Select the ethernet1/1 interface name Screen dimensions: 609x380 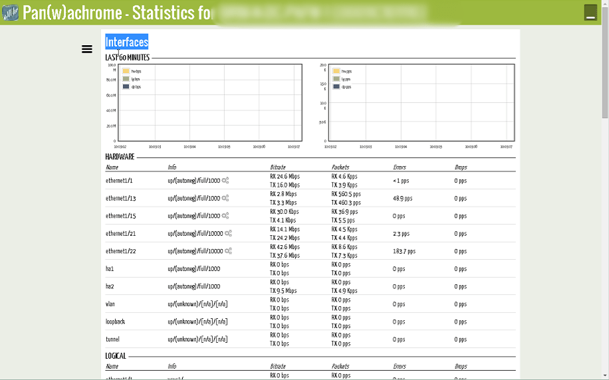119,180
